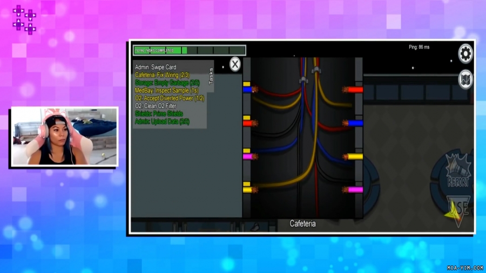Click the Total Tasks Completed progress bar

(190, 50)
